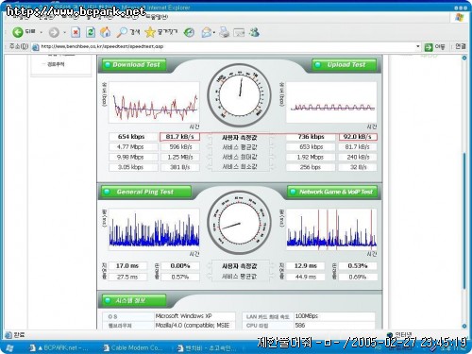Click the game and VoIP ping graph
Screen dimensions: 472x354
pos(331,229)
